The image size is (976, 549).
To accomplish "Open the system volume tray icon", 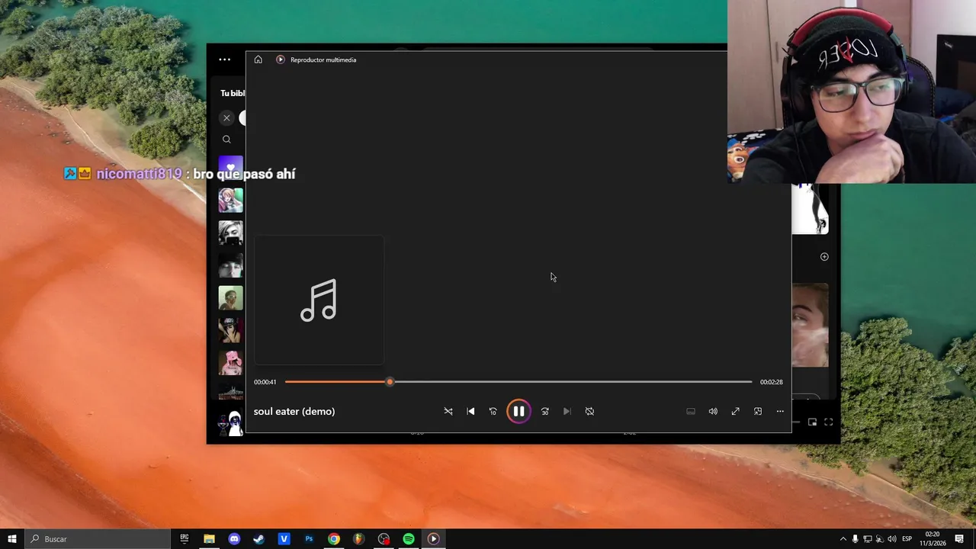I will pos(892,539).
